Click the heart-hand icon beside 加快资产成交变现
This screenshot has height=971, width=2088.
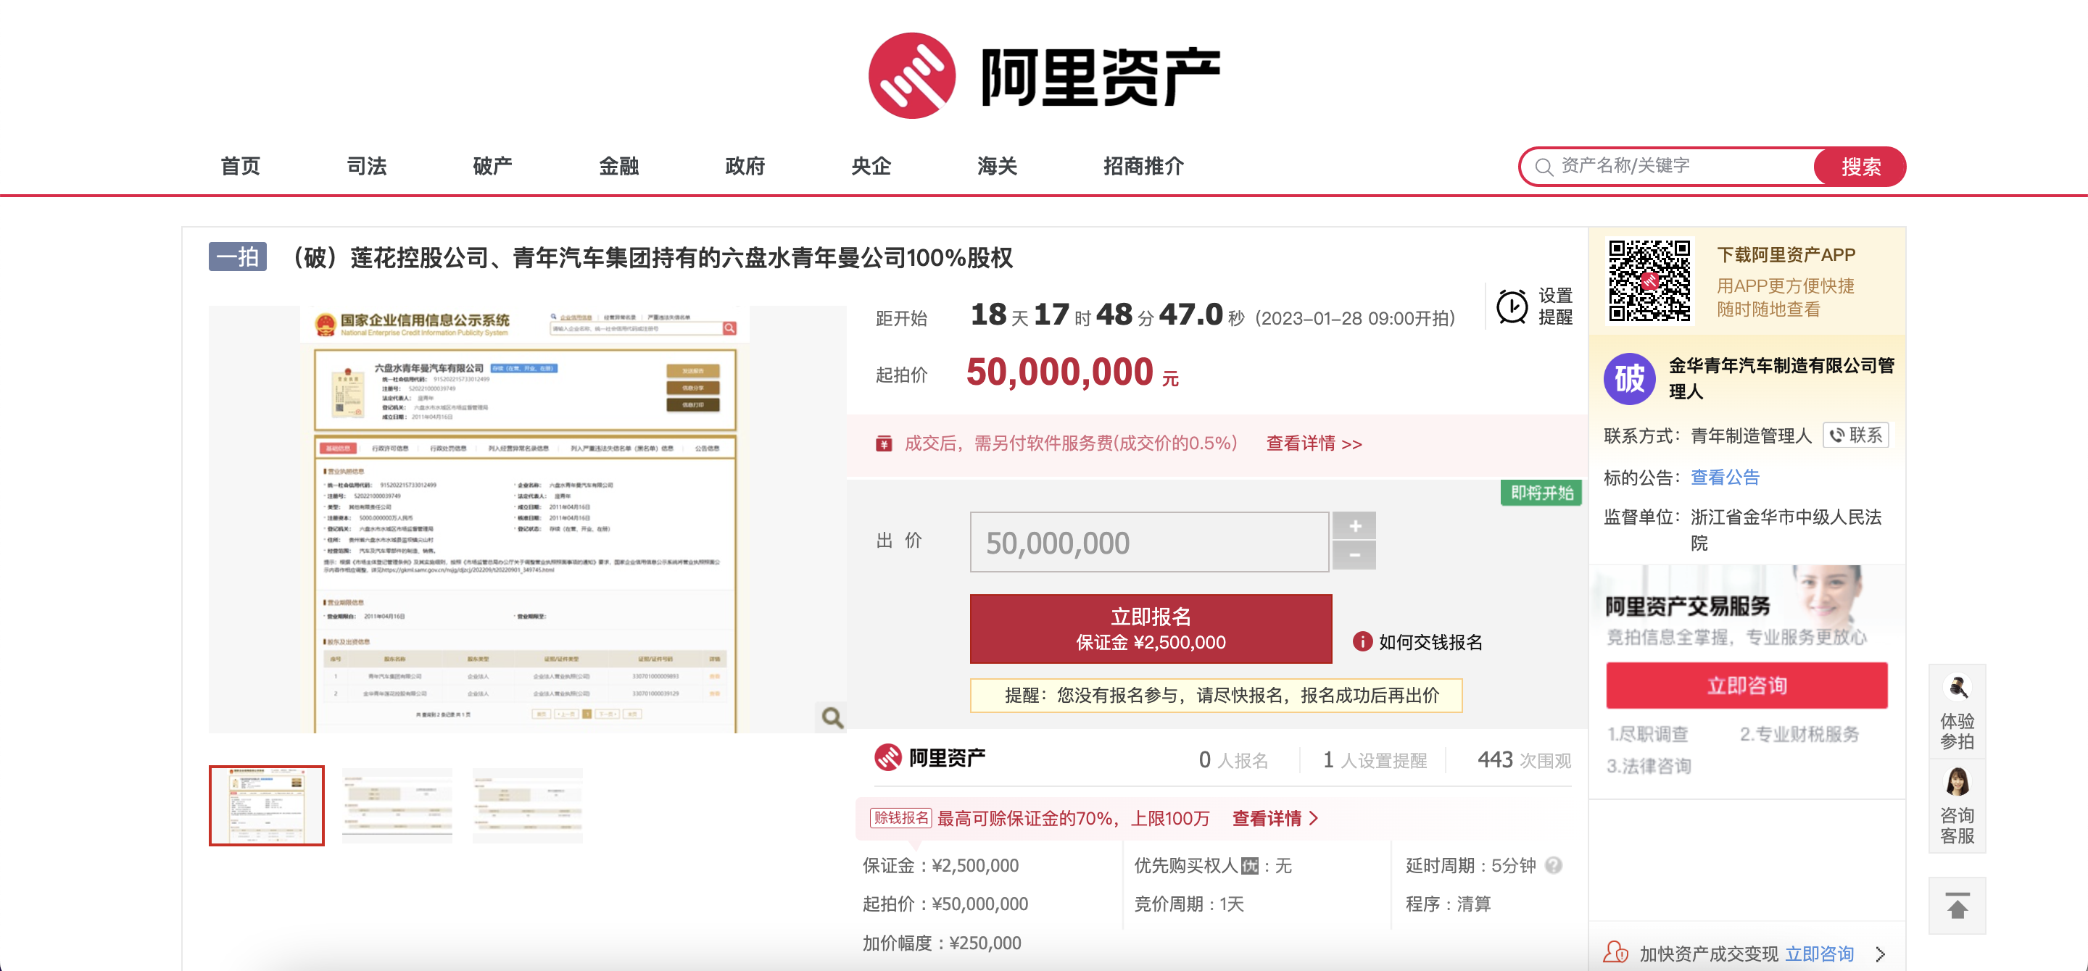coord(1615,952)
